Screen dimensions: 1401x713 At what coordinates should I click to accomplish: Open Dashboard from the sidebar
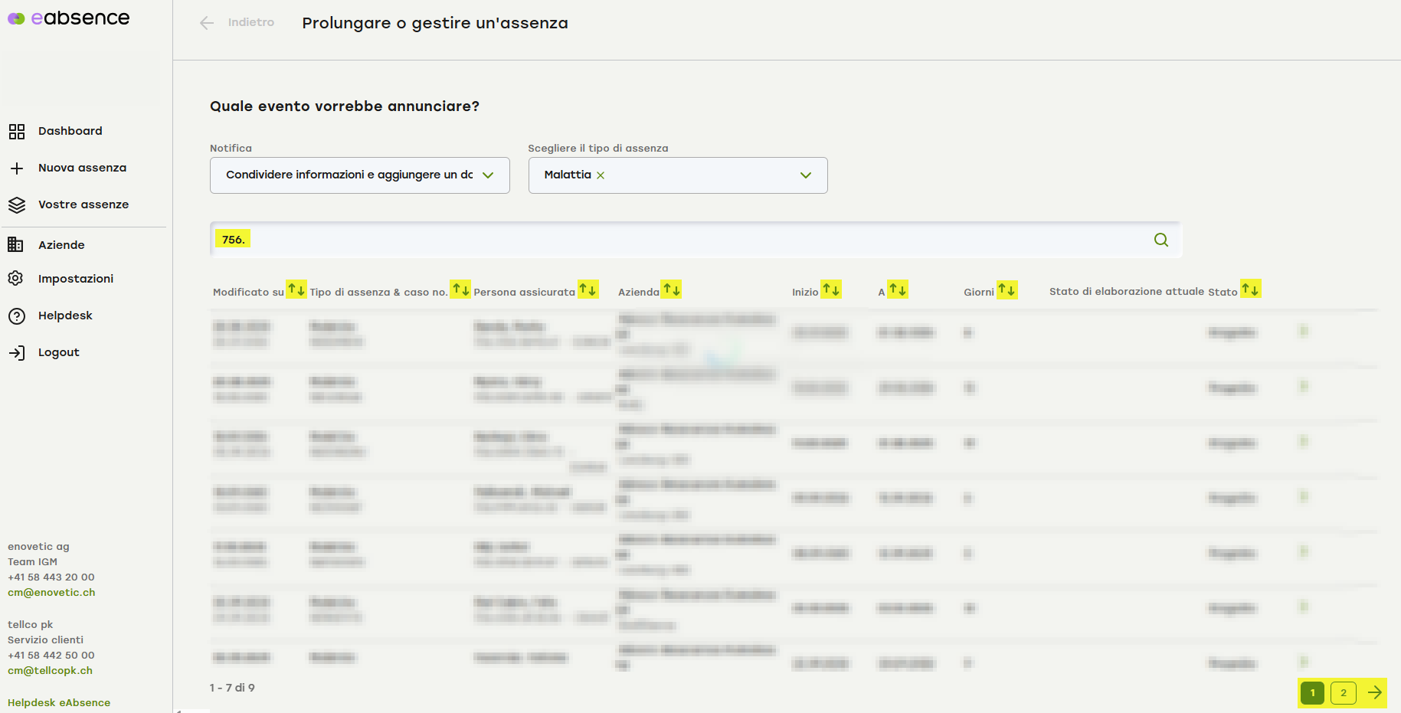click(x=70, y=131)
